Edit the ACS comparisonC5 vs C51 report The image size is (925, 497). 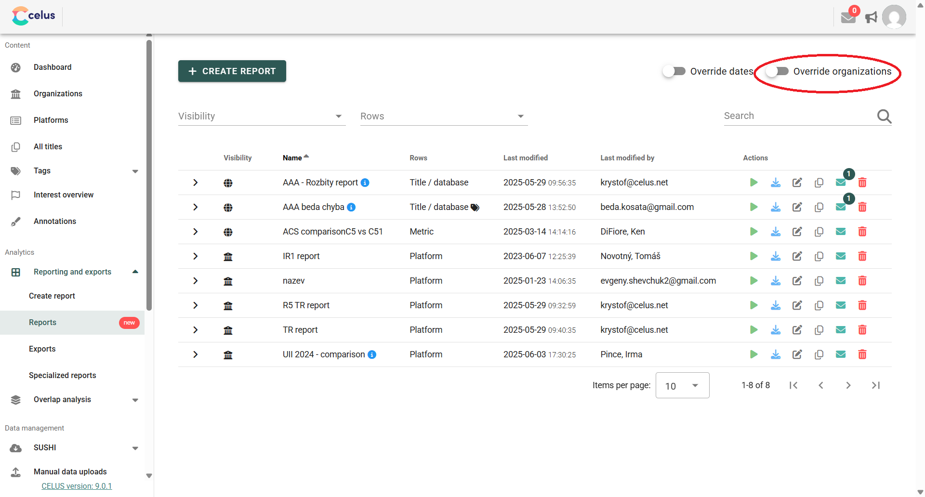tap(797, 232)
